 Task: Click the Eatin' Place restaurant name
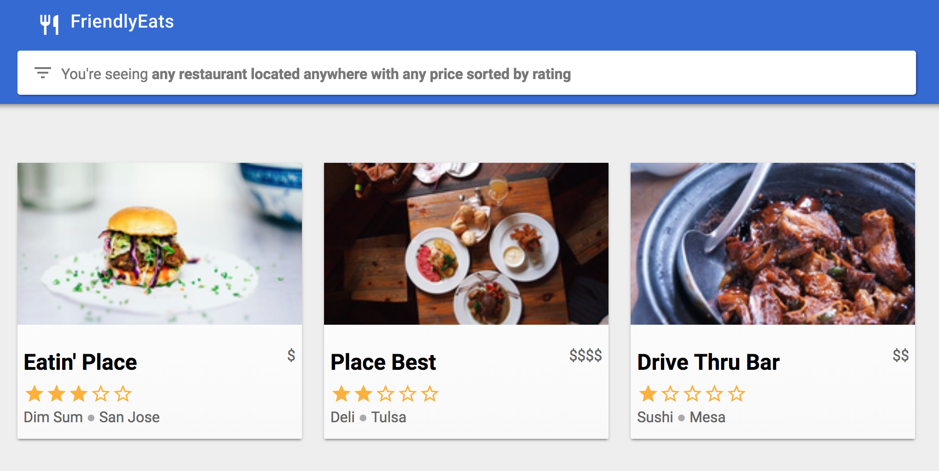(x=81, y=362)
